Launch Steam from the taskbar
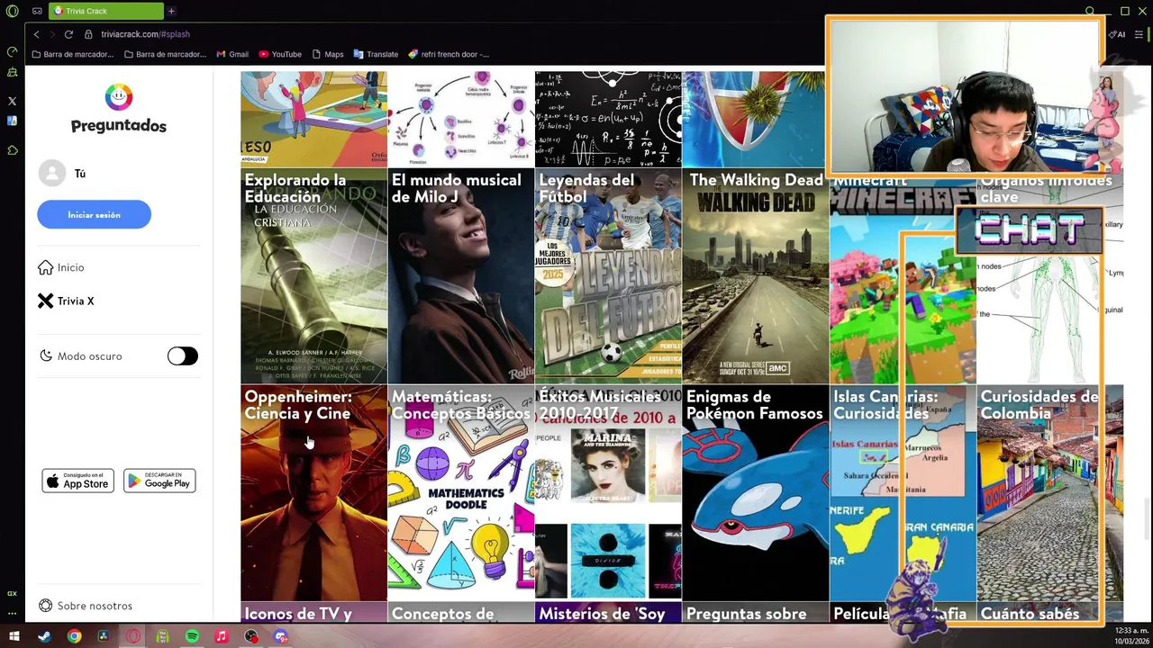Image resolution: width=1153 pixels, height=648 pixels. tap(44, 636)
